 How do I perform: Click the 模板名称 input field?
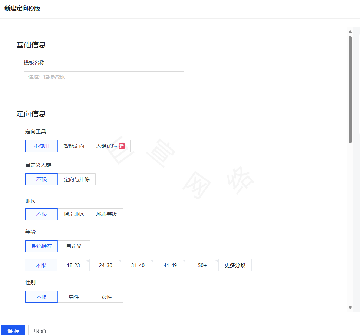coord(103,77)
